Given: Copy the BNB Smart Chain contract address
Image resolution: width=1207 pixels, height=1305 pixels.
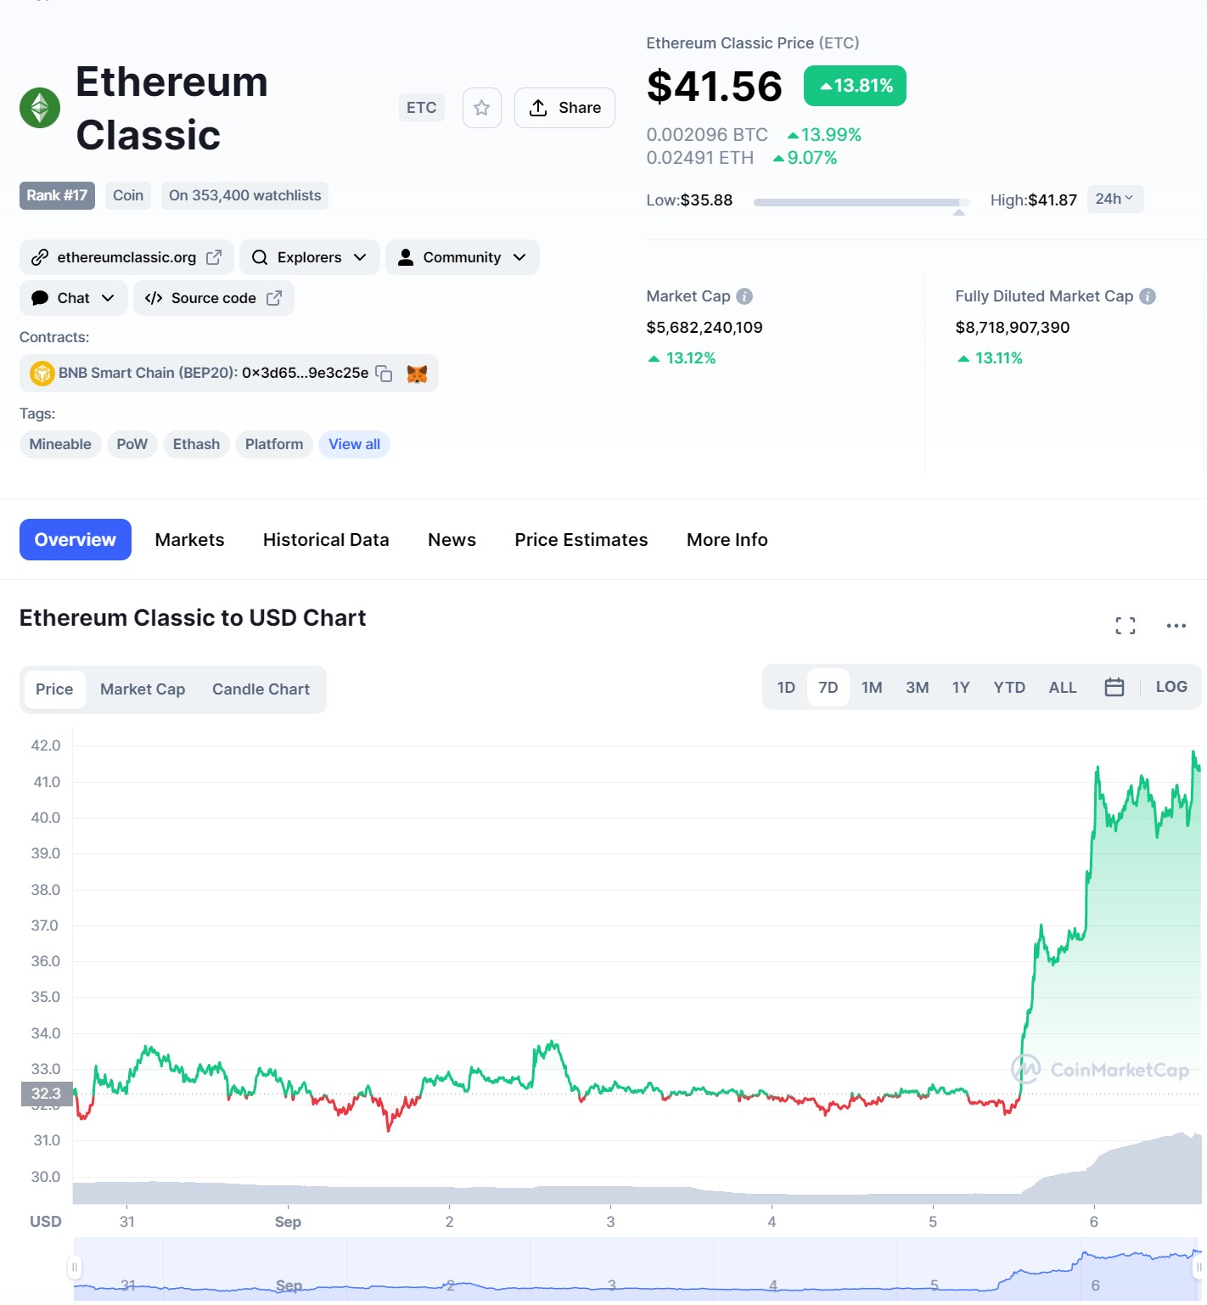Looking at the screenshot, I should pyautogui.click(x=384, y=374).
